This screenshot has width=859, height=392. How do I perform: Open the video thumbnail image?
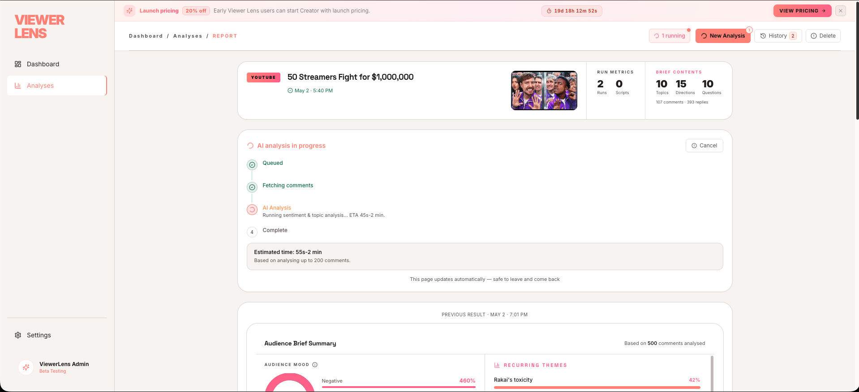[544, 90]
